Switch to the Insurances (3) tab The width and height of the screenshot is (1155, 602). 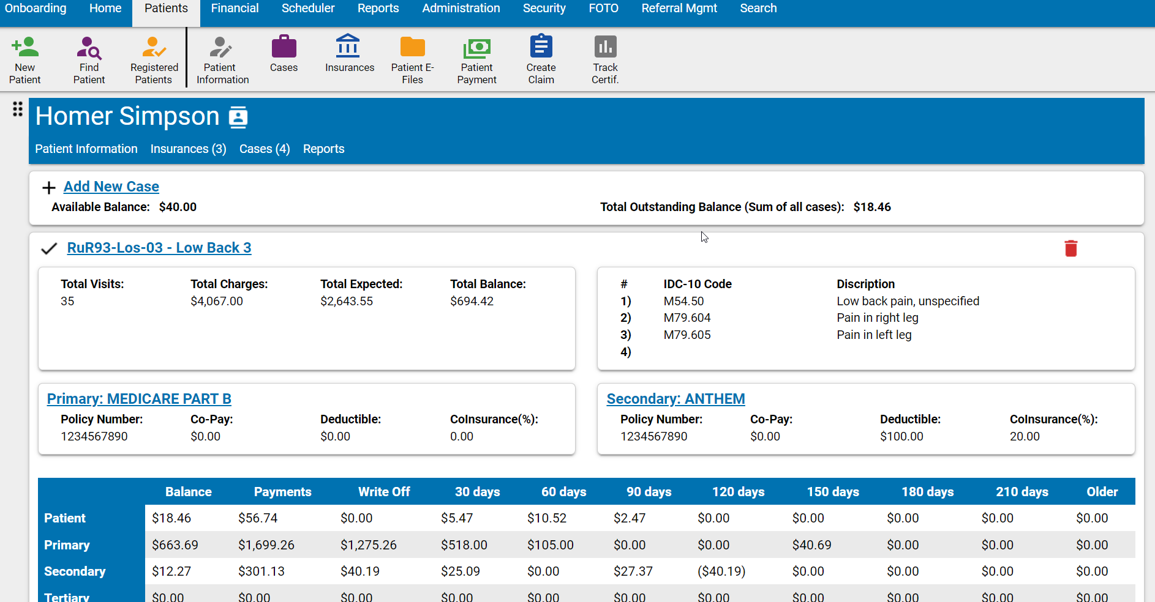pos(188,149)
